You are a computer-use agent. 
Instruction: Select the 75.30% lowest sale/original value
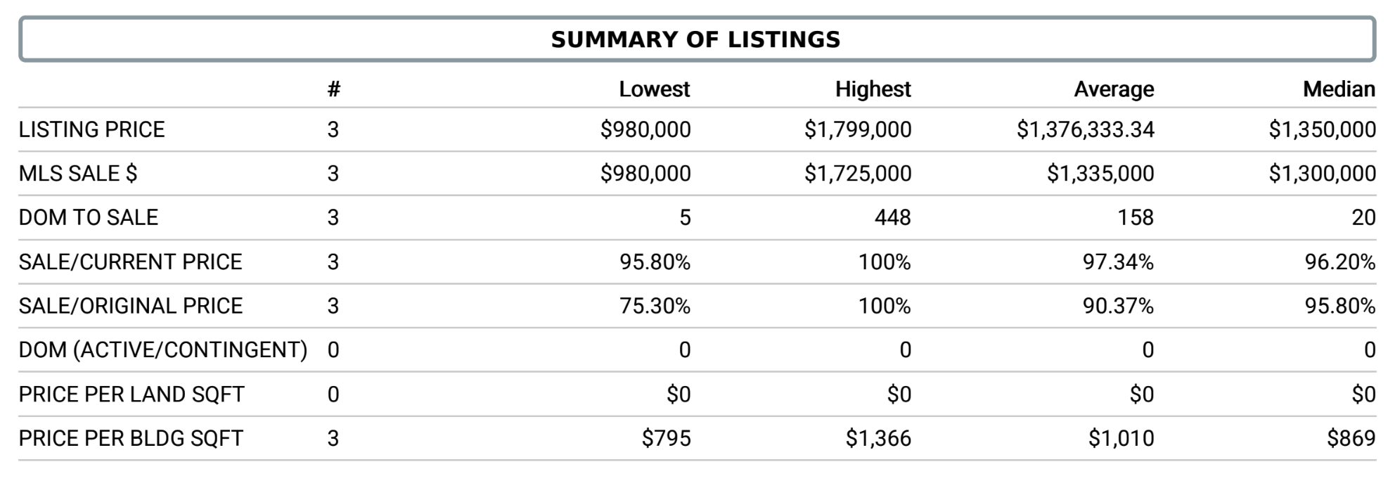click(x=655, y=306)
